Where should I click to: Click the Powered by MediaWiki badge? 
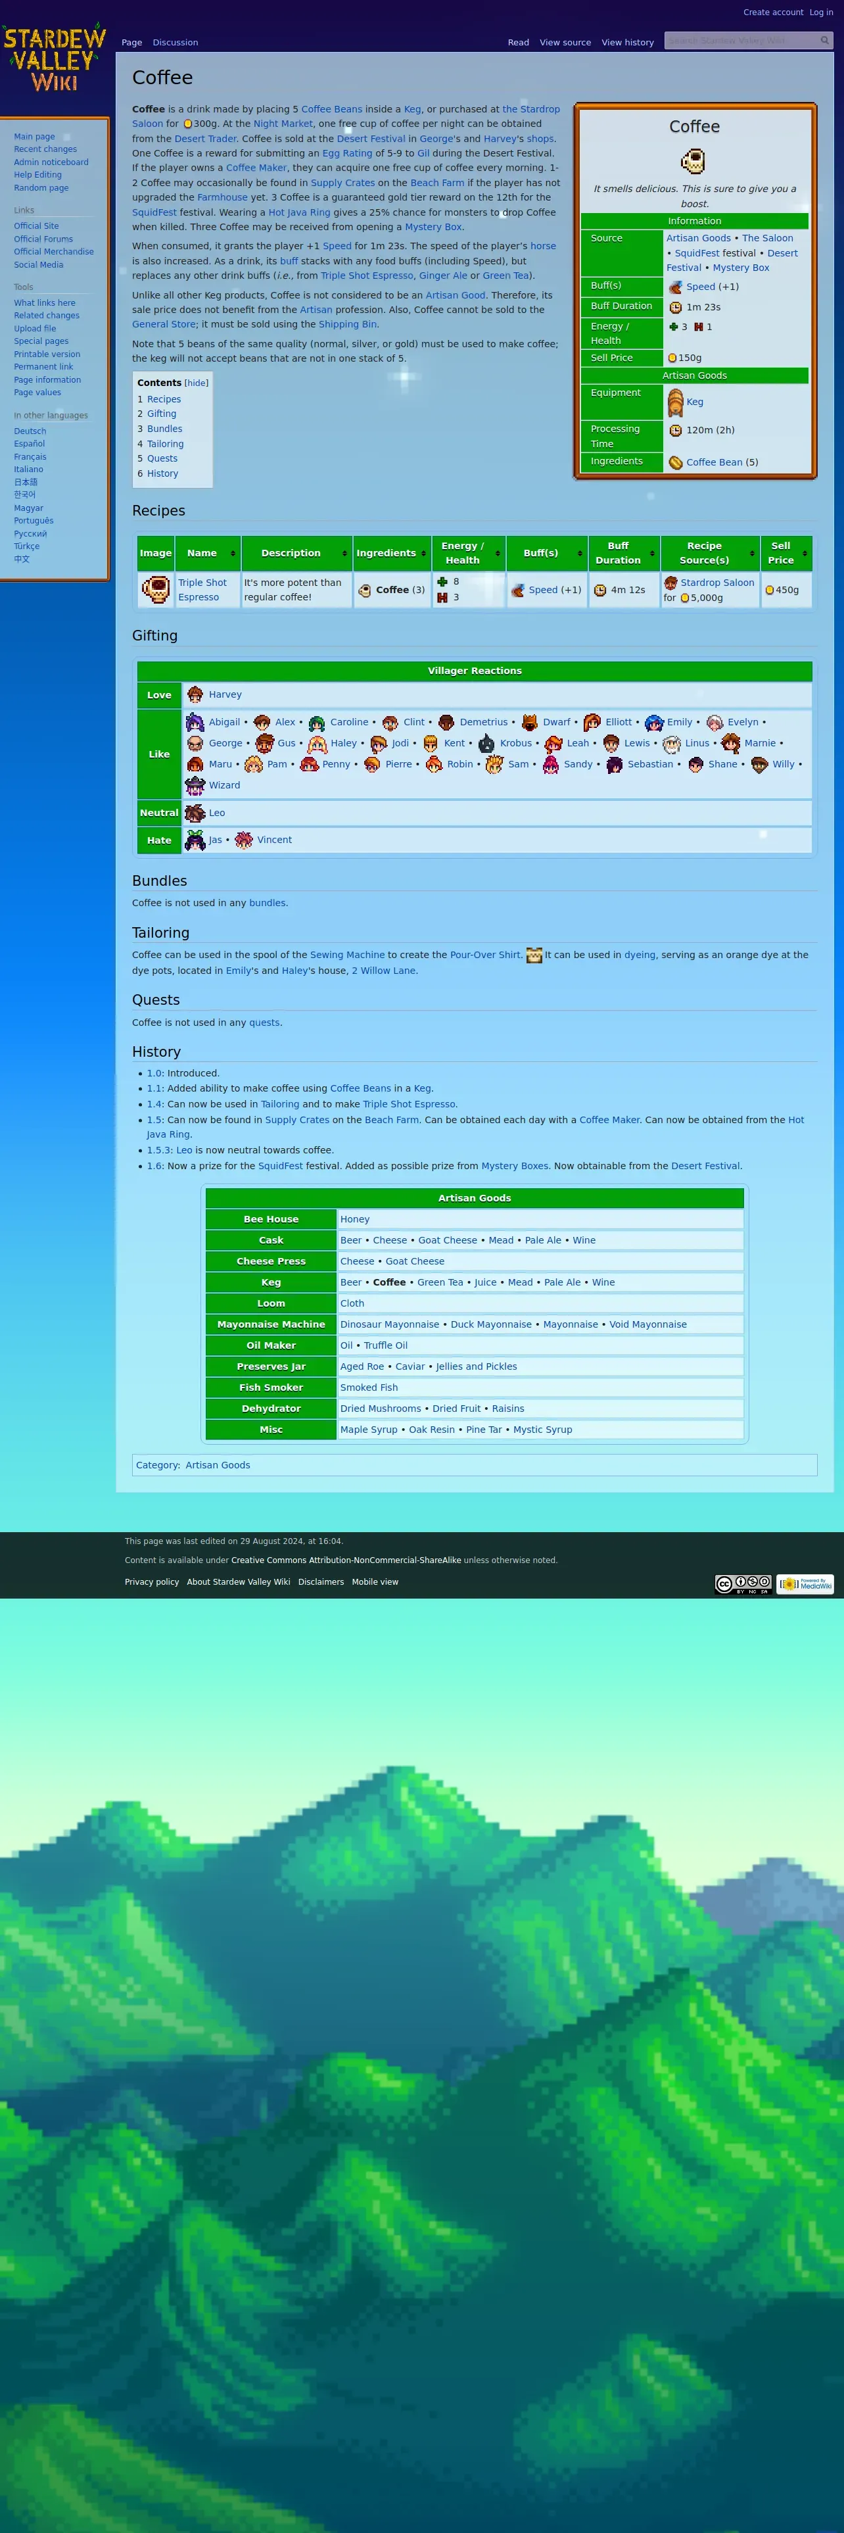tap(805, 1584)
